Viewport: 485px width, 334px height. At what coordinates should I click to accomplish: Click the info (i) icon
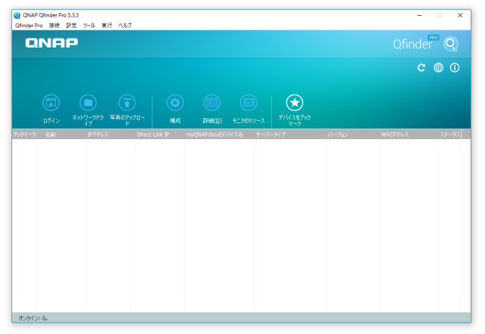[455, 67]
